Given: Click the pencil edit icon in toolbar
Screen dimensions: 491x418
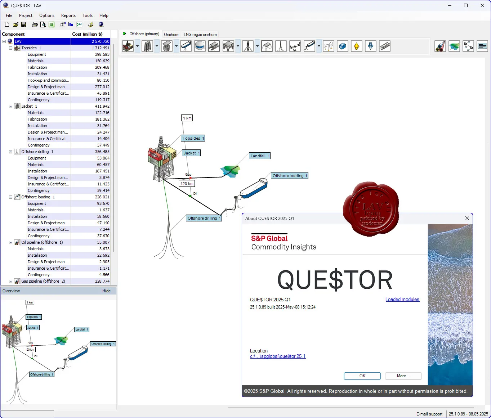Looking at the screenshot, I should point(90,24).
